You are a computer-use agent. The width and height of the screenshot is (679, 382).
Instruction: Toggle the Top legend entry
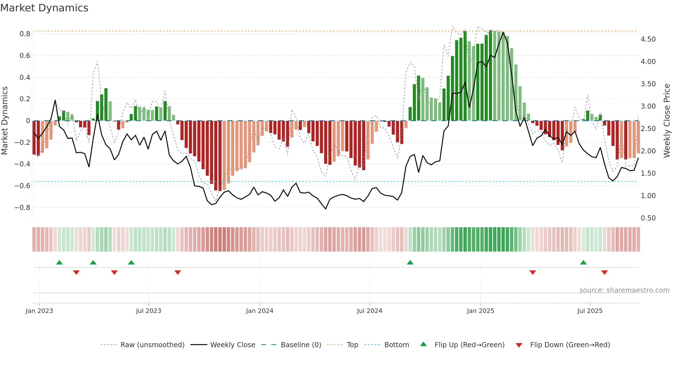[342, 345]
